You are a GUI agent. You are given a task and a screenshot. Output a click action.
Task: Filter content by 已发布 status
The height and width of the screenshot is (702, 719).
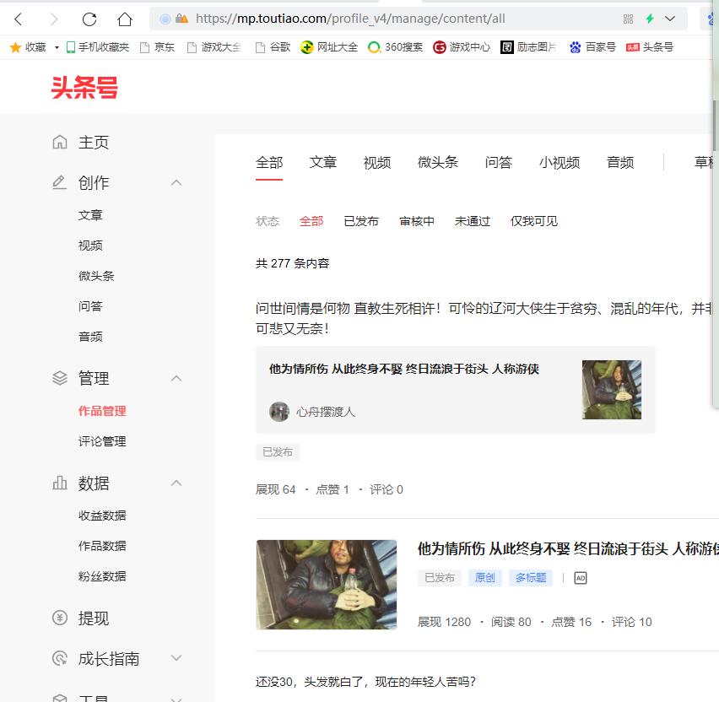coord(361,221)
